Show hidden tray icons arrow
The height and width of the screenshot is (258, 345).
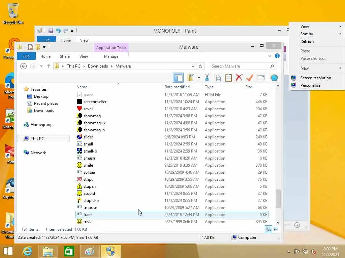click(289, 252)
